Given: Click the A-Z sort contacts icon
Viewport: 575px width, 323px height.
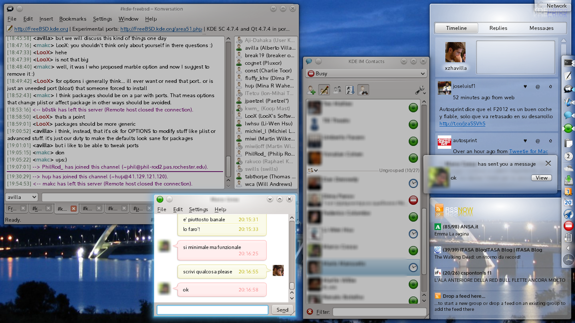Looking at the screenshot, I should [350, 89].
